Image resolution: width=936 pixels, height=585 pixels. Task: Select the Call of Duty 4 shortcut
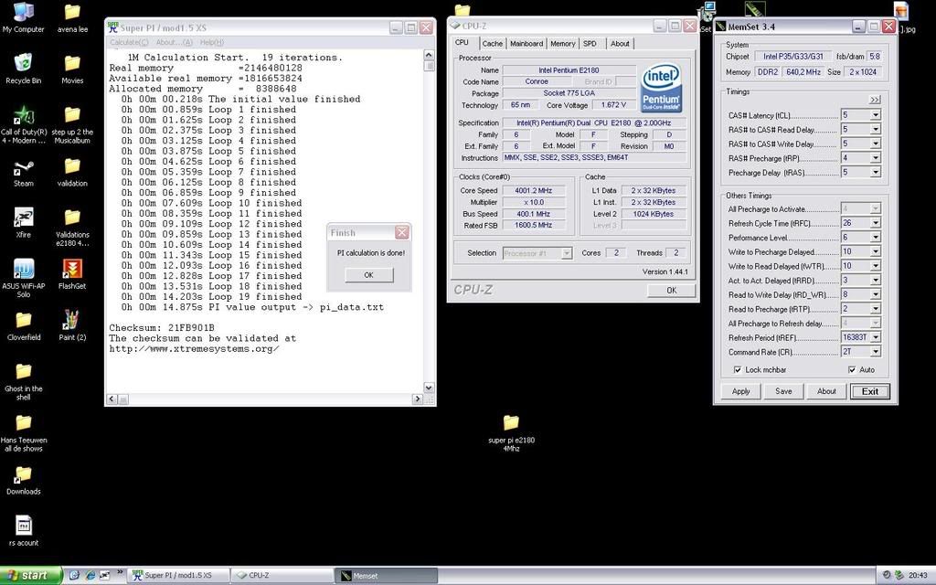pyautogui.click(x=23, y=114)
